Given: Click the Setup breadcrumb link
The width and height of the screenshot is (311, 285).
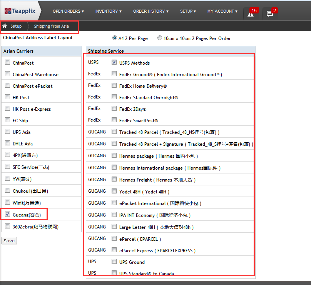Looking at the screenshot, I should pyautogui.click(x=16, y=26).
